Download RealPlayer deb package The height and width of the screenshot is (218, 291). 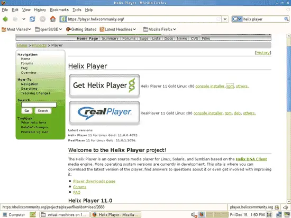238,113
